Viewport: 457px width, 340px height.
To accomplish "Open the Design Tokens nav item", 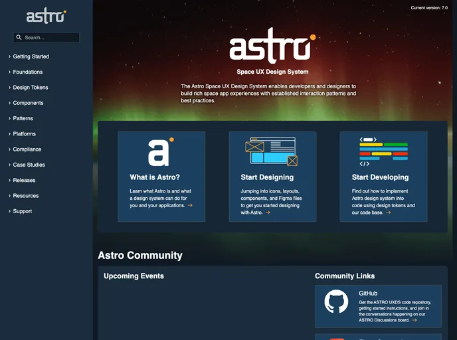I will tap(31, 88).
